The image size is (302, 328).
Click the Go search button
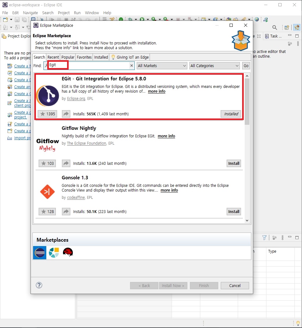pos(246,66)
